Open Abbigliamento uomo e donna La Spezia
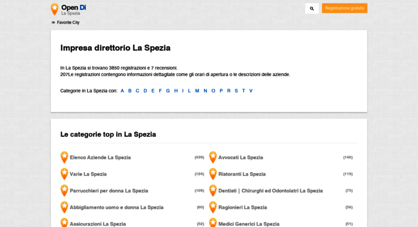418x227 pixels. click(x=117, y=208)
